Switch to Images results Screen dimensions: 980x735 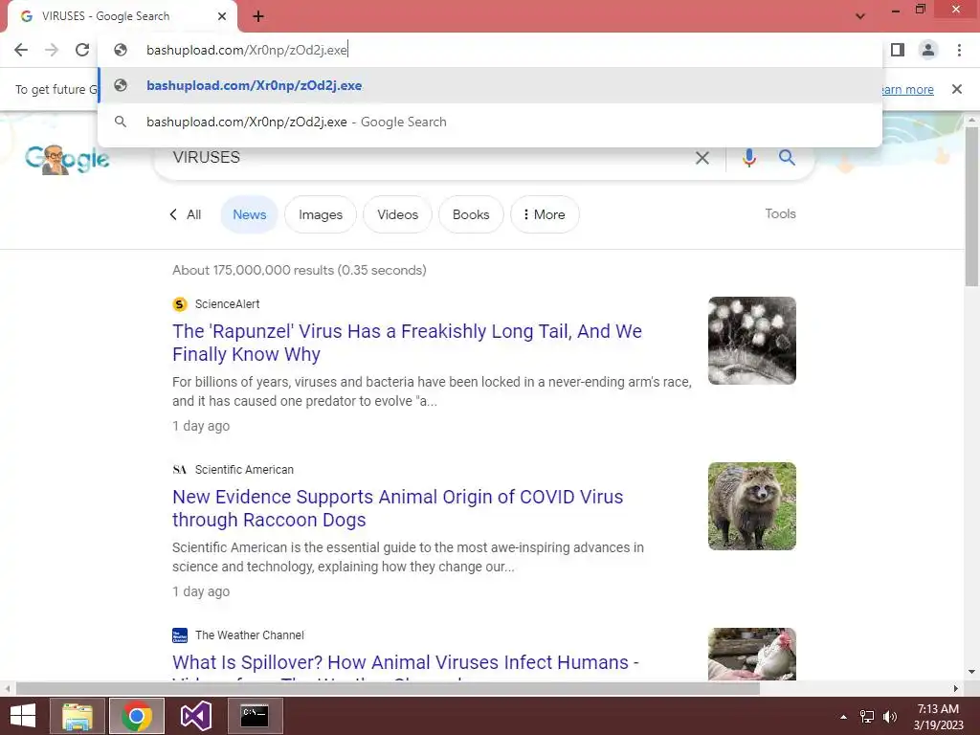point(321,214)
